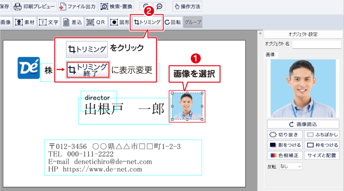Open サイズと配置 size and position
Image resolution: width=344 pixels, height=191 pixels.
pyautogui.click(x=322, y=155)
